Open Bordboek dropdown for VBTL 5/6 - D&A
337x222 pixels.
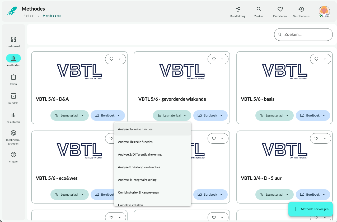pos(108,115)
